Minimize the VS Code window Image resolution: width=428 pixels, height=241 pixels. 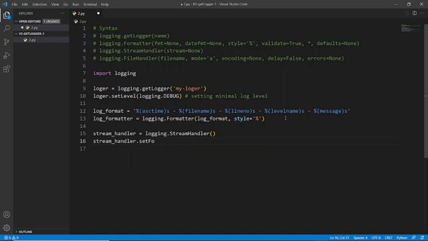coord(396,4)
